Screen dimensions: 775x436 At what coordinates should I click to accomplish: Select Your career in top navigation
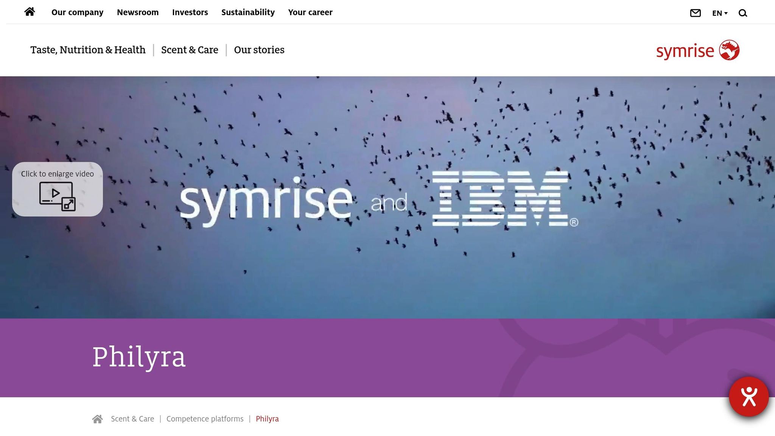[310, 12]
